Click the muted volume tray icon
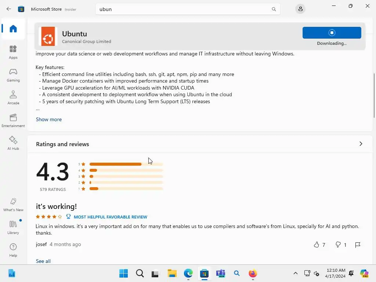Image resolution: width=376 pixels, height=282 pixels. tap(317, 273)
